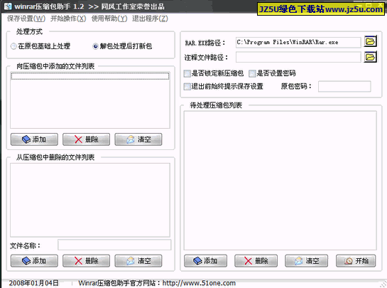This screenshot has height=288, width=387.
Task: Browse folder icon for 注释文件路径
Action: (370, 57)
